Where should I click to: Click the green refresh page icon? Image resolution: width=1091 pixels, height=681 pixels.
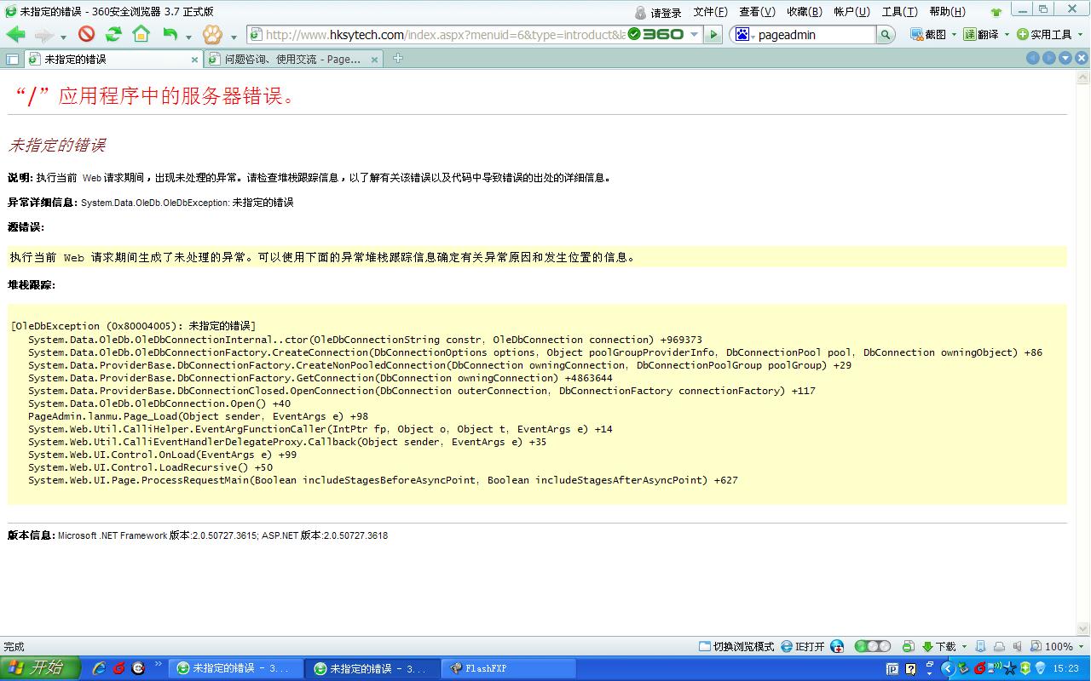(113, 34)
